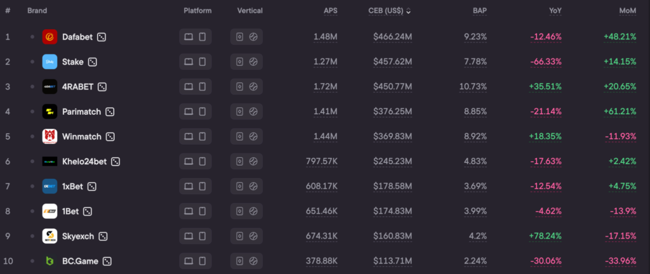This screenshot has height=274, width=650.
Task: Click the Vertical column header
Action: (x=250, y=11)
